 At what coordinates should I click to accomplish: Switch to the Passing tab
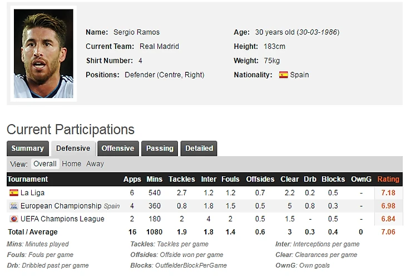pyautogui.click(x=160, y=149)
